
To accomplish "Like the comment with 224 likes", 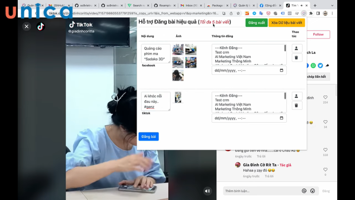I will tap(325, 97).
